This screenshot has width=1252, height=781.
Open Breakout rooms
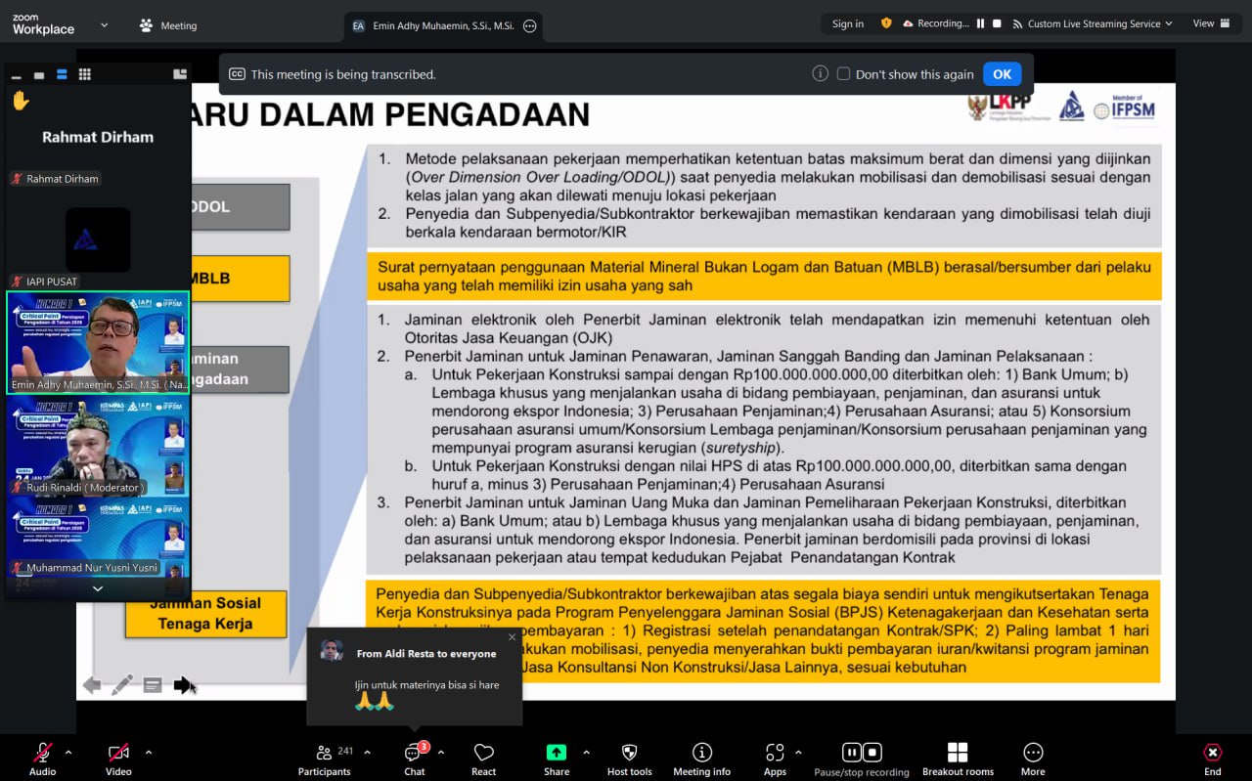pyautogui.click(x=957, y=754)
